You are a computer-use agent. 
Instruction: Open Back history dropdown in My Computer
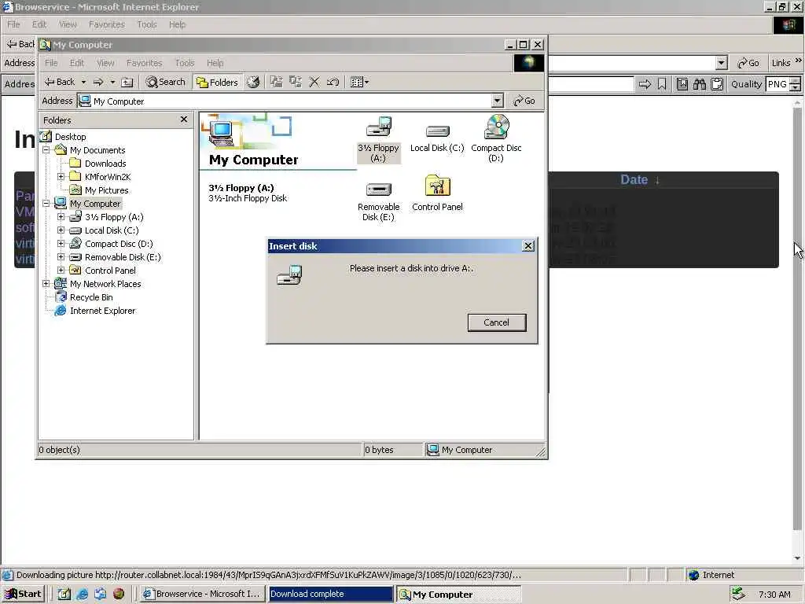click(x=83, y=82)
